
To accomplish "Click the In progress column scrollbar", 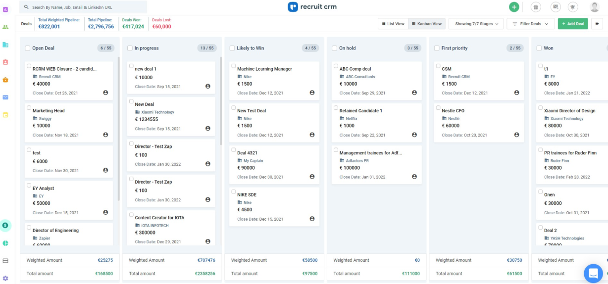I will pos(221,100).
